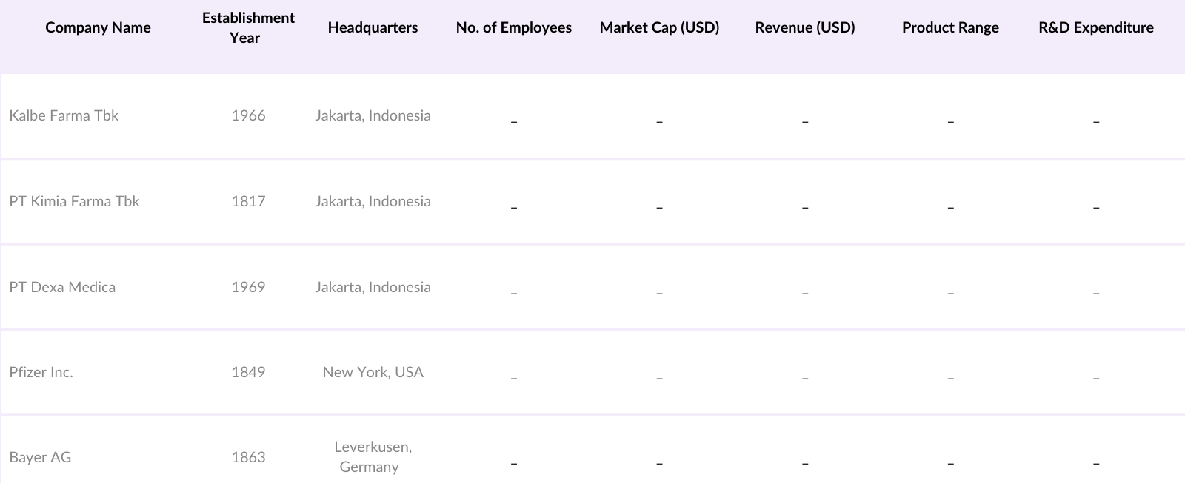Select establishment year 1969
The width and height of the screenshot is (1185, 483).
point(248,287)
